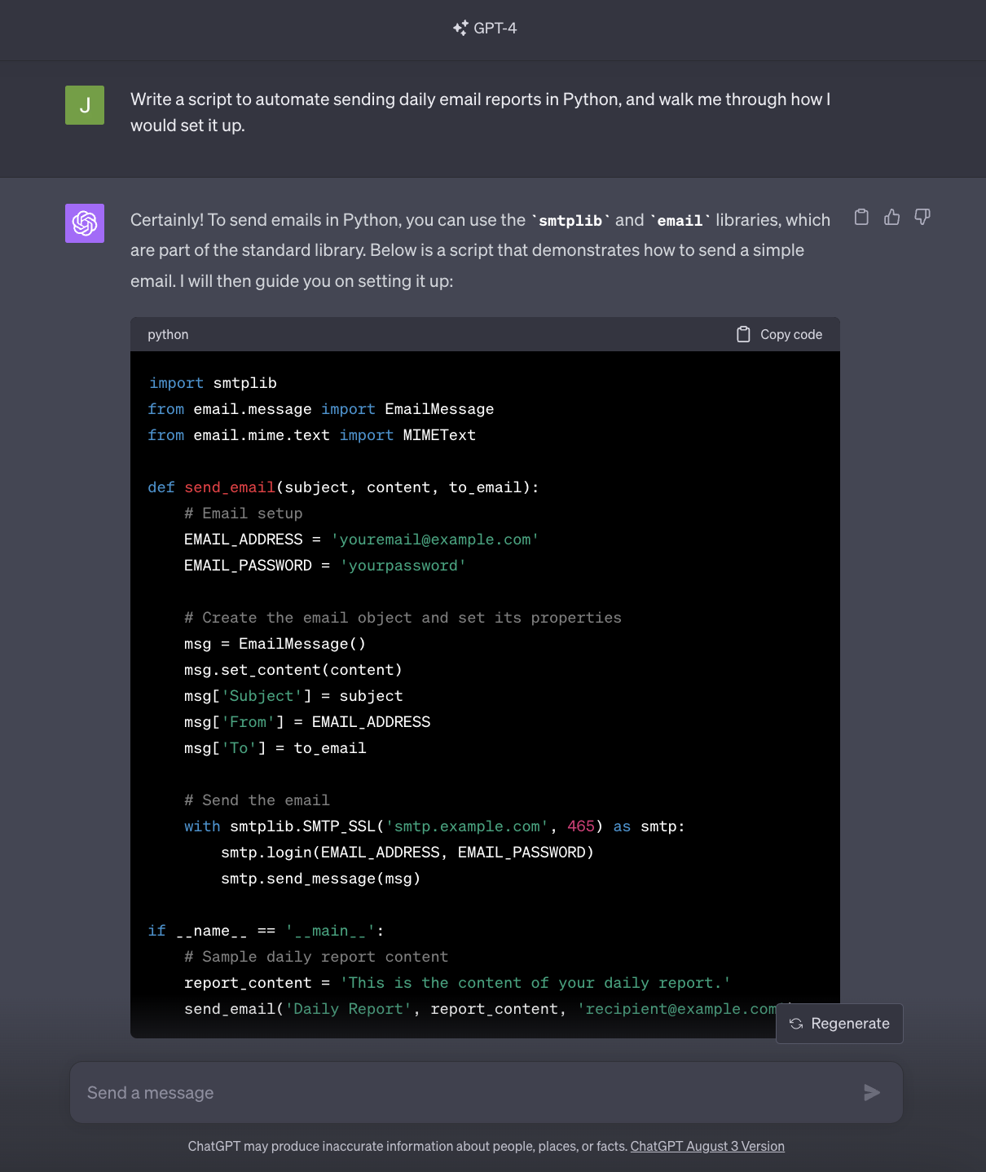Click the GPT-4 model label
The width and height of the screenshot is (986, 1172).
tap(495, 28)
